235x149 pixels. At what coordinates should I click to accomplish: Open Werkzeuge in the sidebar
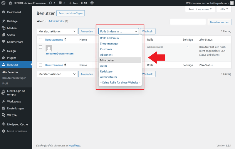click(x=14, y=102)
